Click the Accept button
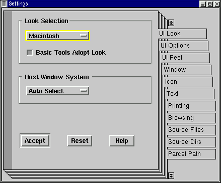Screen dimensions: 221x183 tap(35, 140)
